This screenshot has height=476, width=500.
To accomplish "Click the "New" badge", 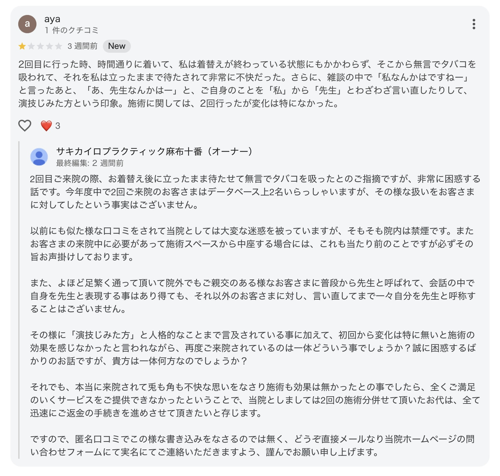I will click(117, 46).
